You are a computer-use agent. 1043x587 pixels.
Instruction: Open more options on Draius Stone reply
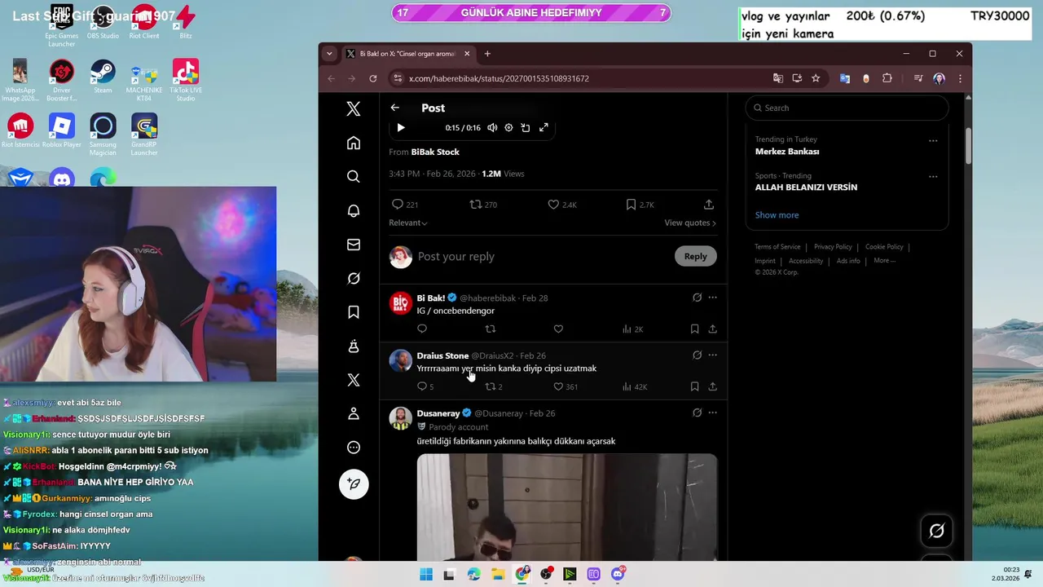712,355
